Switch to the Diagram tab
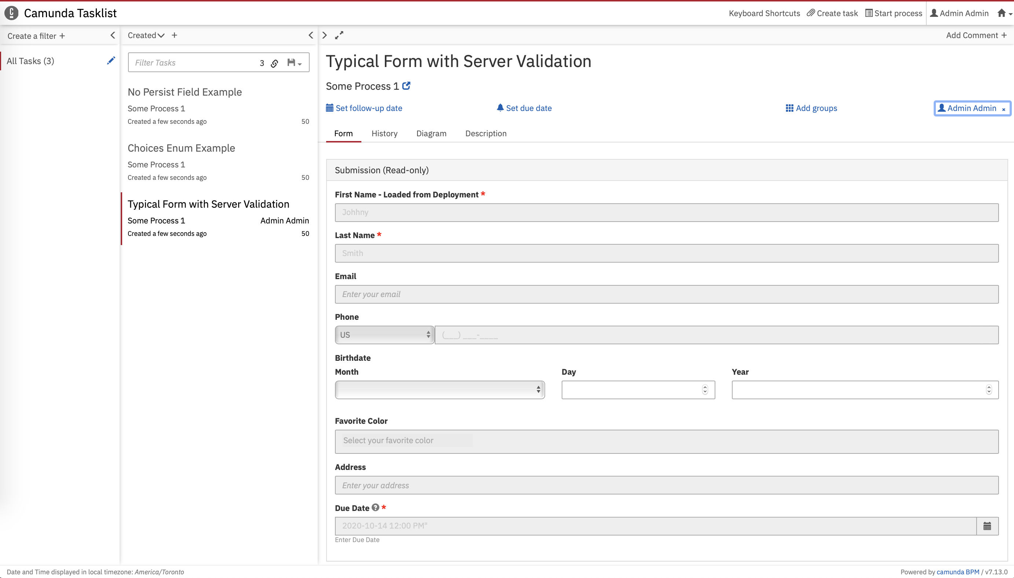 tap(431, 133)
